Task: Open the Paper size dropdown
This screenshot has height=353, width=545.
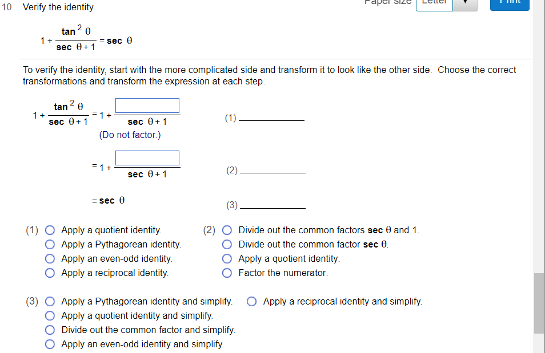Action: pyautogui.click(x=434, y=2)
